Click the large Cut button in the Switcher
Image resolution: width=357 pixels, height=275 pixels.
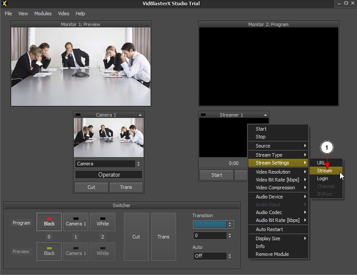[x=136, y=237]
